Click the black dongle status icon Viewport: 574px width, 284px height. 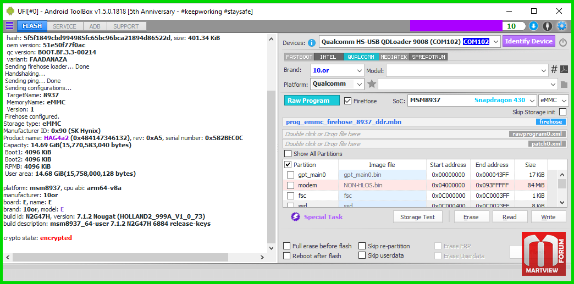point(547,26)
